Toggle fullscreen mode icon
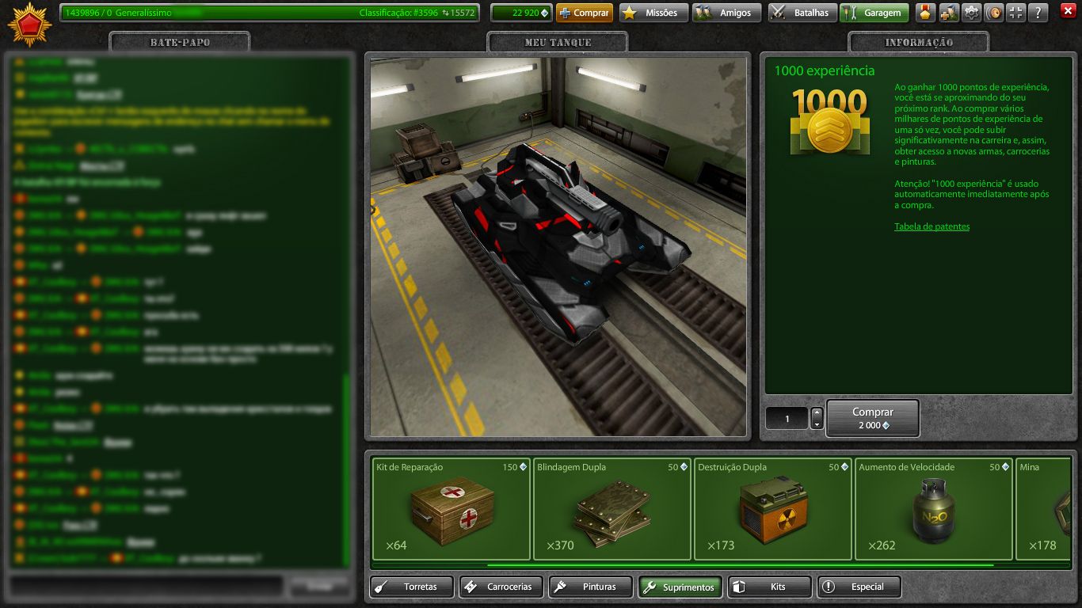 (1016, 13)
